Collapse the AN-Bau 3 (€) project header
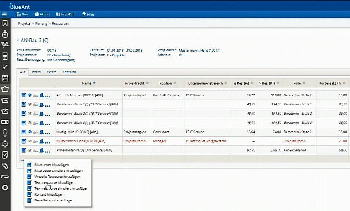Viewport: 350px width, 211px height. click(18, 40)
